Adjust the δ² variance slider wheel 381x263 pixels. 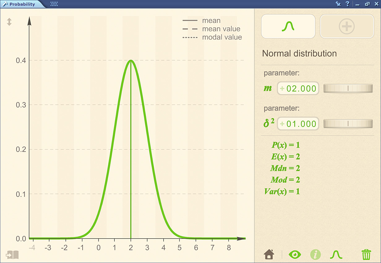(348, 124)
